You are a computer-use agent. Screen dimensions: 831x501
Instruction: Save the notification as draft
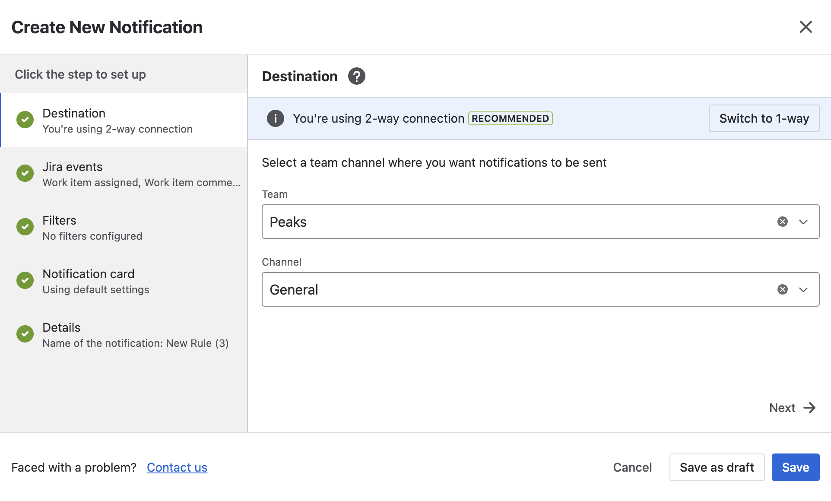point(717,467)
